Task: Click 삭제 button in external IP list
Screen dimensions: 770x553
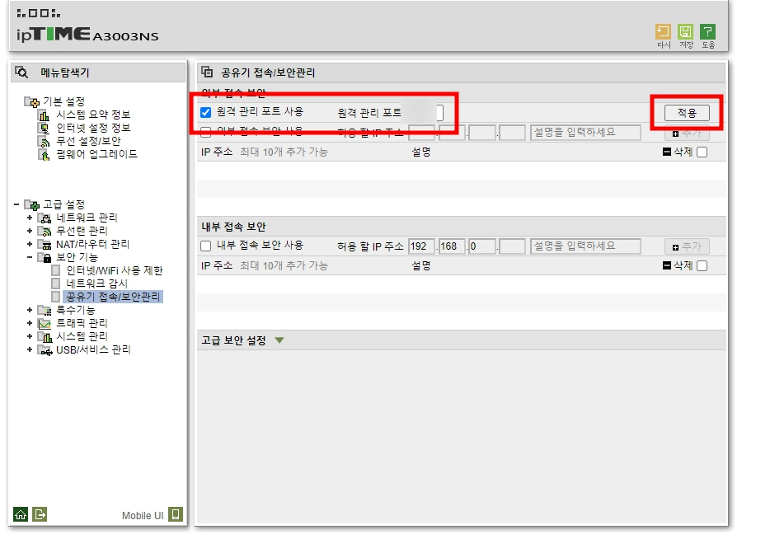Action: [x=678, y=152]
